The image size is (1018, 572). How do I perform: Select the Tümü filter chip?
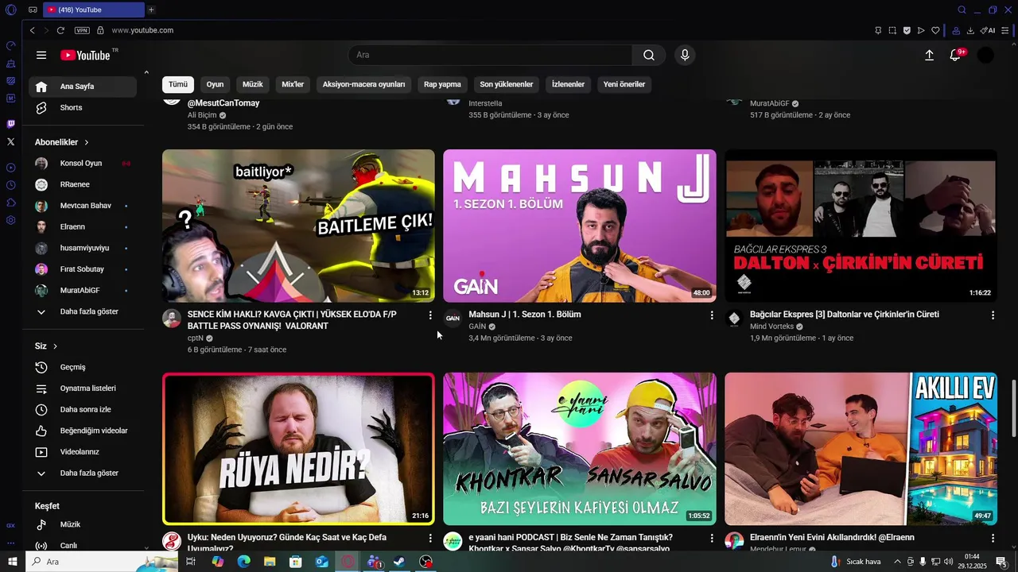[x=178, y=84]
